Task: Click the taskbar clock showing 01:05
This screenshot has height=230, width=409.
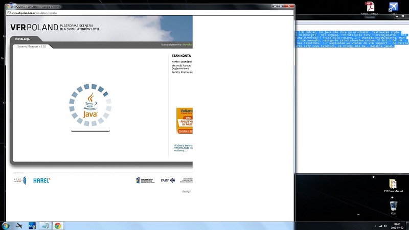Action: point(397,225)
